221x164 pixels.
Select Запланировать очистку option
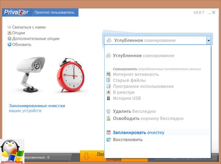tap(138, 132)
